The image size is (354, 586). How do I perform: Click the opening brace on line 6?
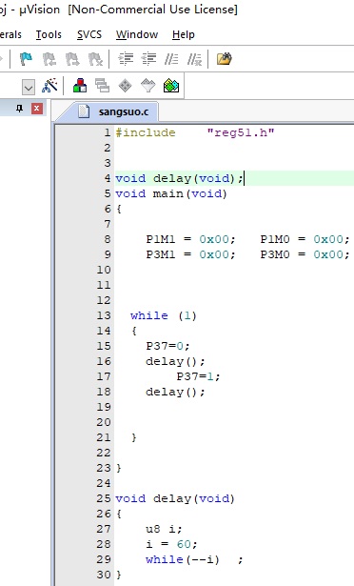point(119,209)
